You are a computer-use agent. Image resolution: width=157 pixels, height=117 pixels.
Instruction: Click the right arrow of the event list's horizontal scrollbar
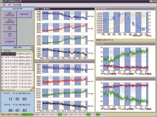coord(31,90)
